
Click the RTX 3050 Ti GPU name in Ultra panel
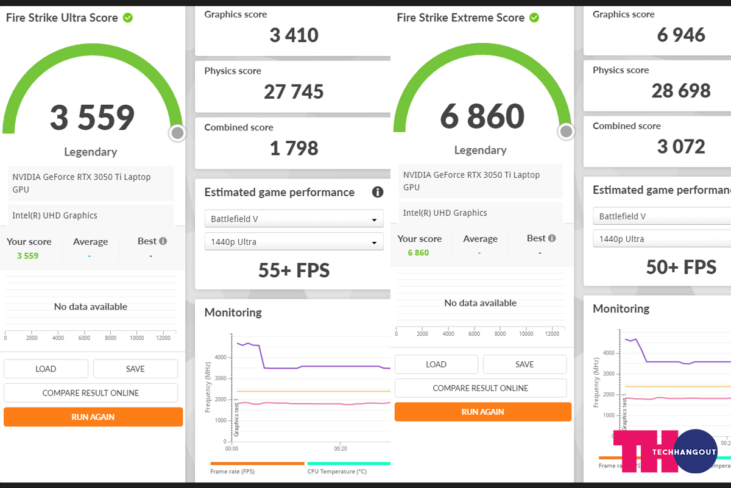point(82,183)
